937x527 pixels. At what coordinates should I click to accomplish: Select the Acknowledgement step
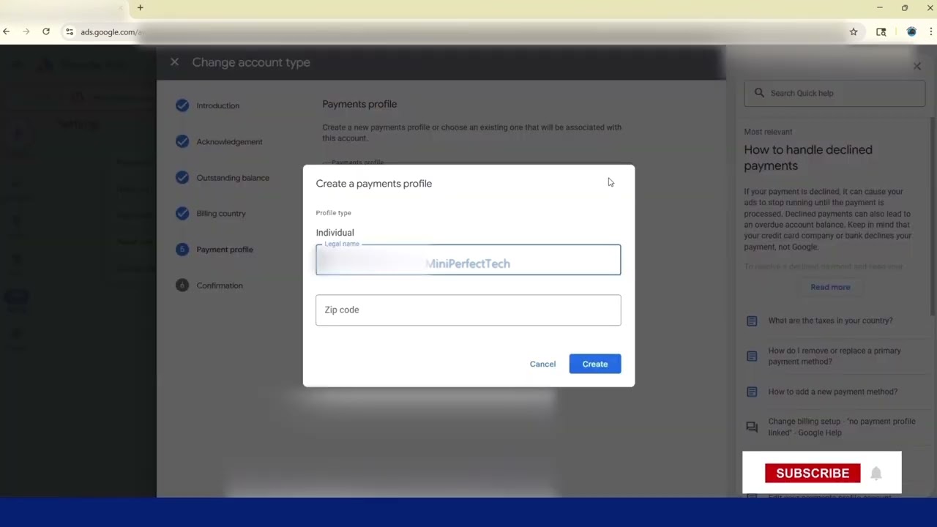[229, 141]
